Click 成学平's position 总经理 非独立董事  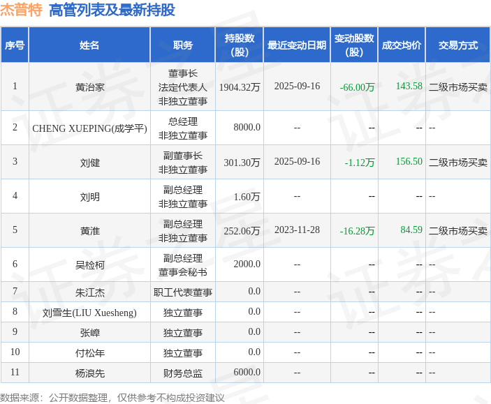[x=183, y=128]
